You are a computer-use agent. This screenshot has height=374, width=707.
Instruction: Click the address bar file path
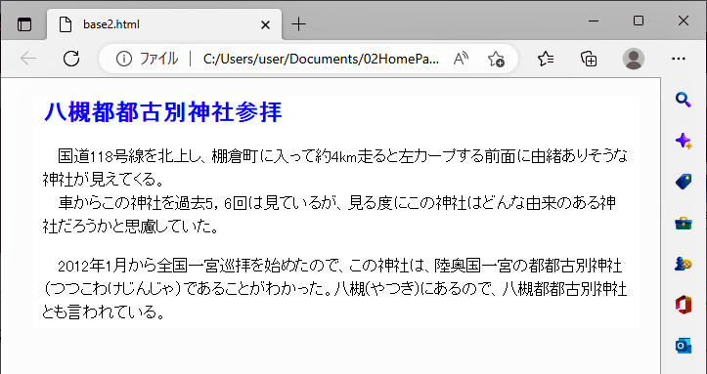(x=321, y=59)
